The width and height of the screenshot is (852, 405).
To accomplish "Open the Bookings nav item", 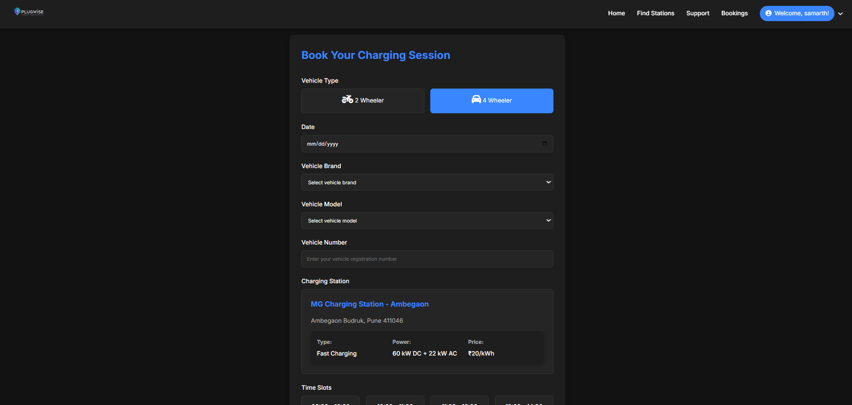I will [x=734, y=13].
